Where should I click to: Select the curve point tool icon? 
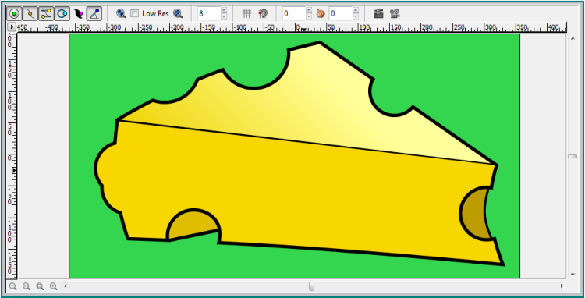[30, 14]
